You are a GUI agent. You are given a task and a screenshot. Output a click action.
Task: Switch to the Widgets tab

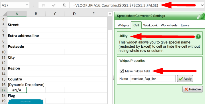click(x=123, y=25)
